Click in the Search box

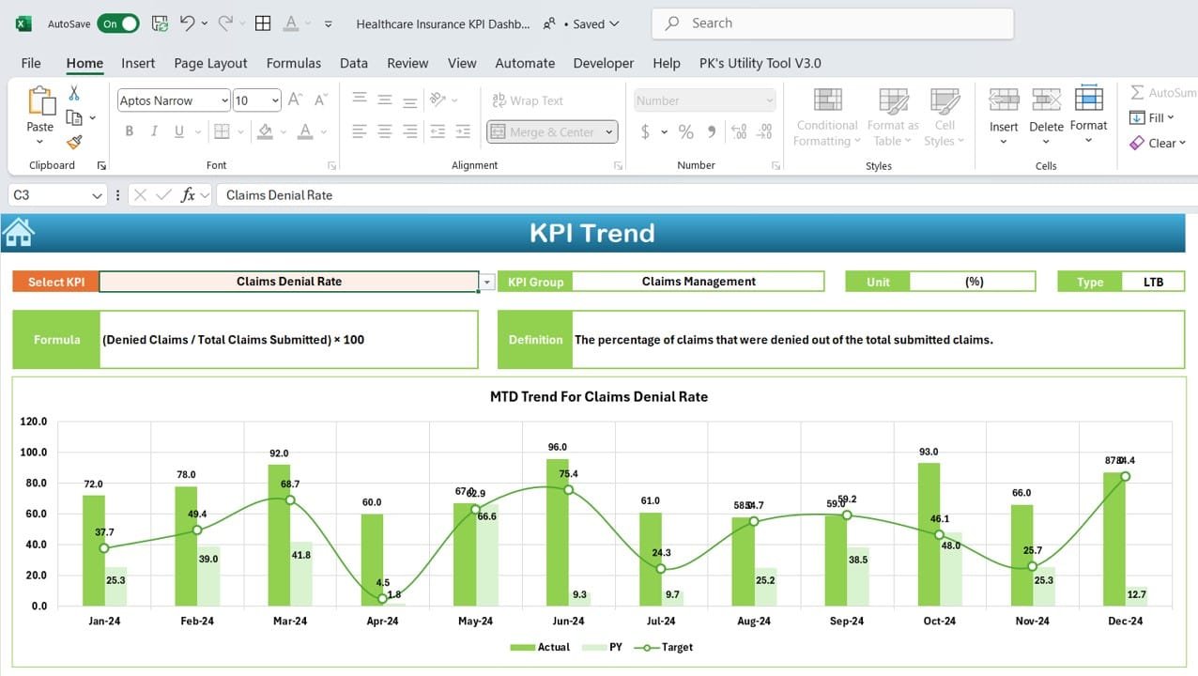click(x=832, y=23)
